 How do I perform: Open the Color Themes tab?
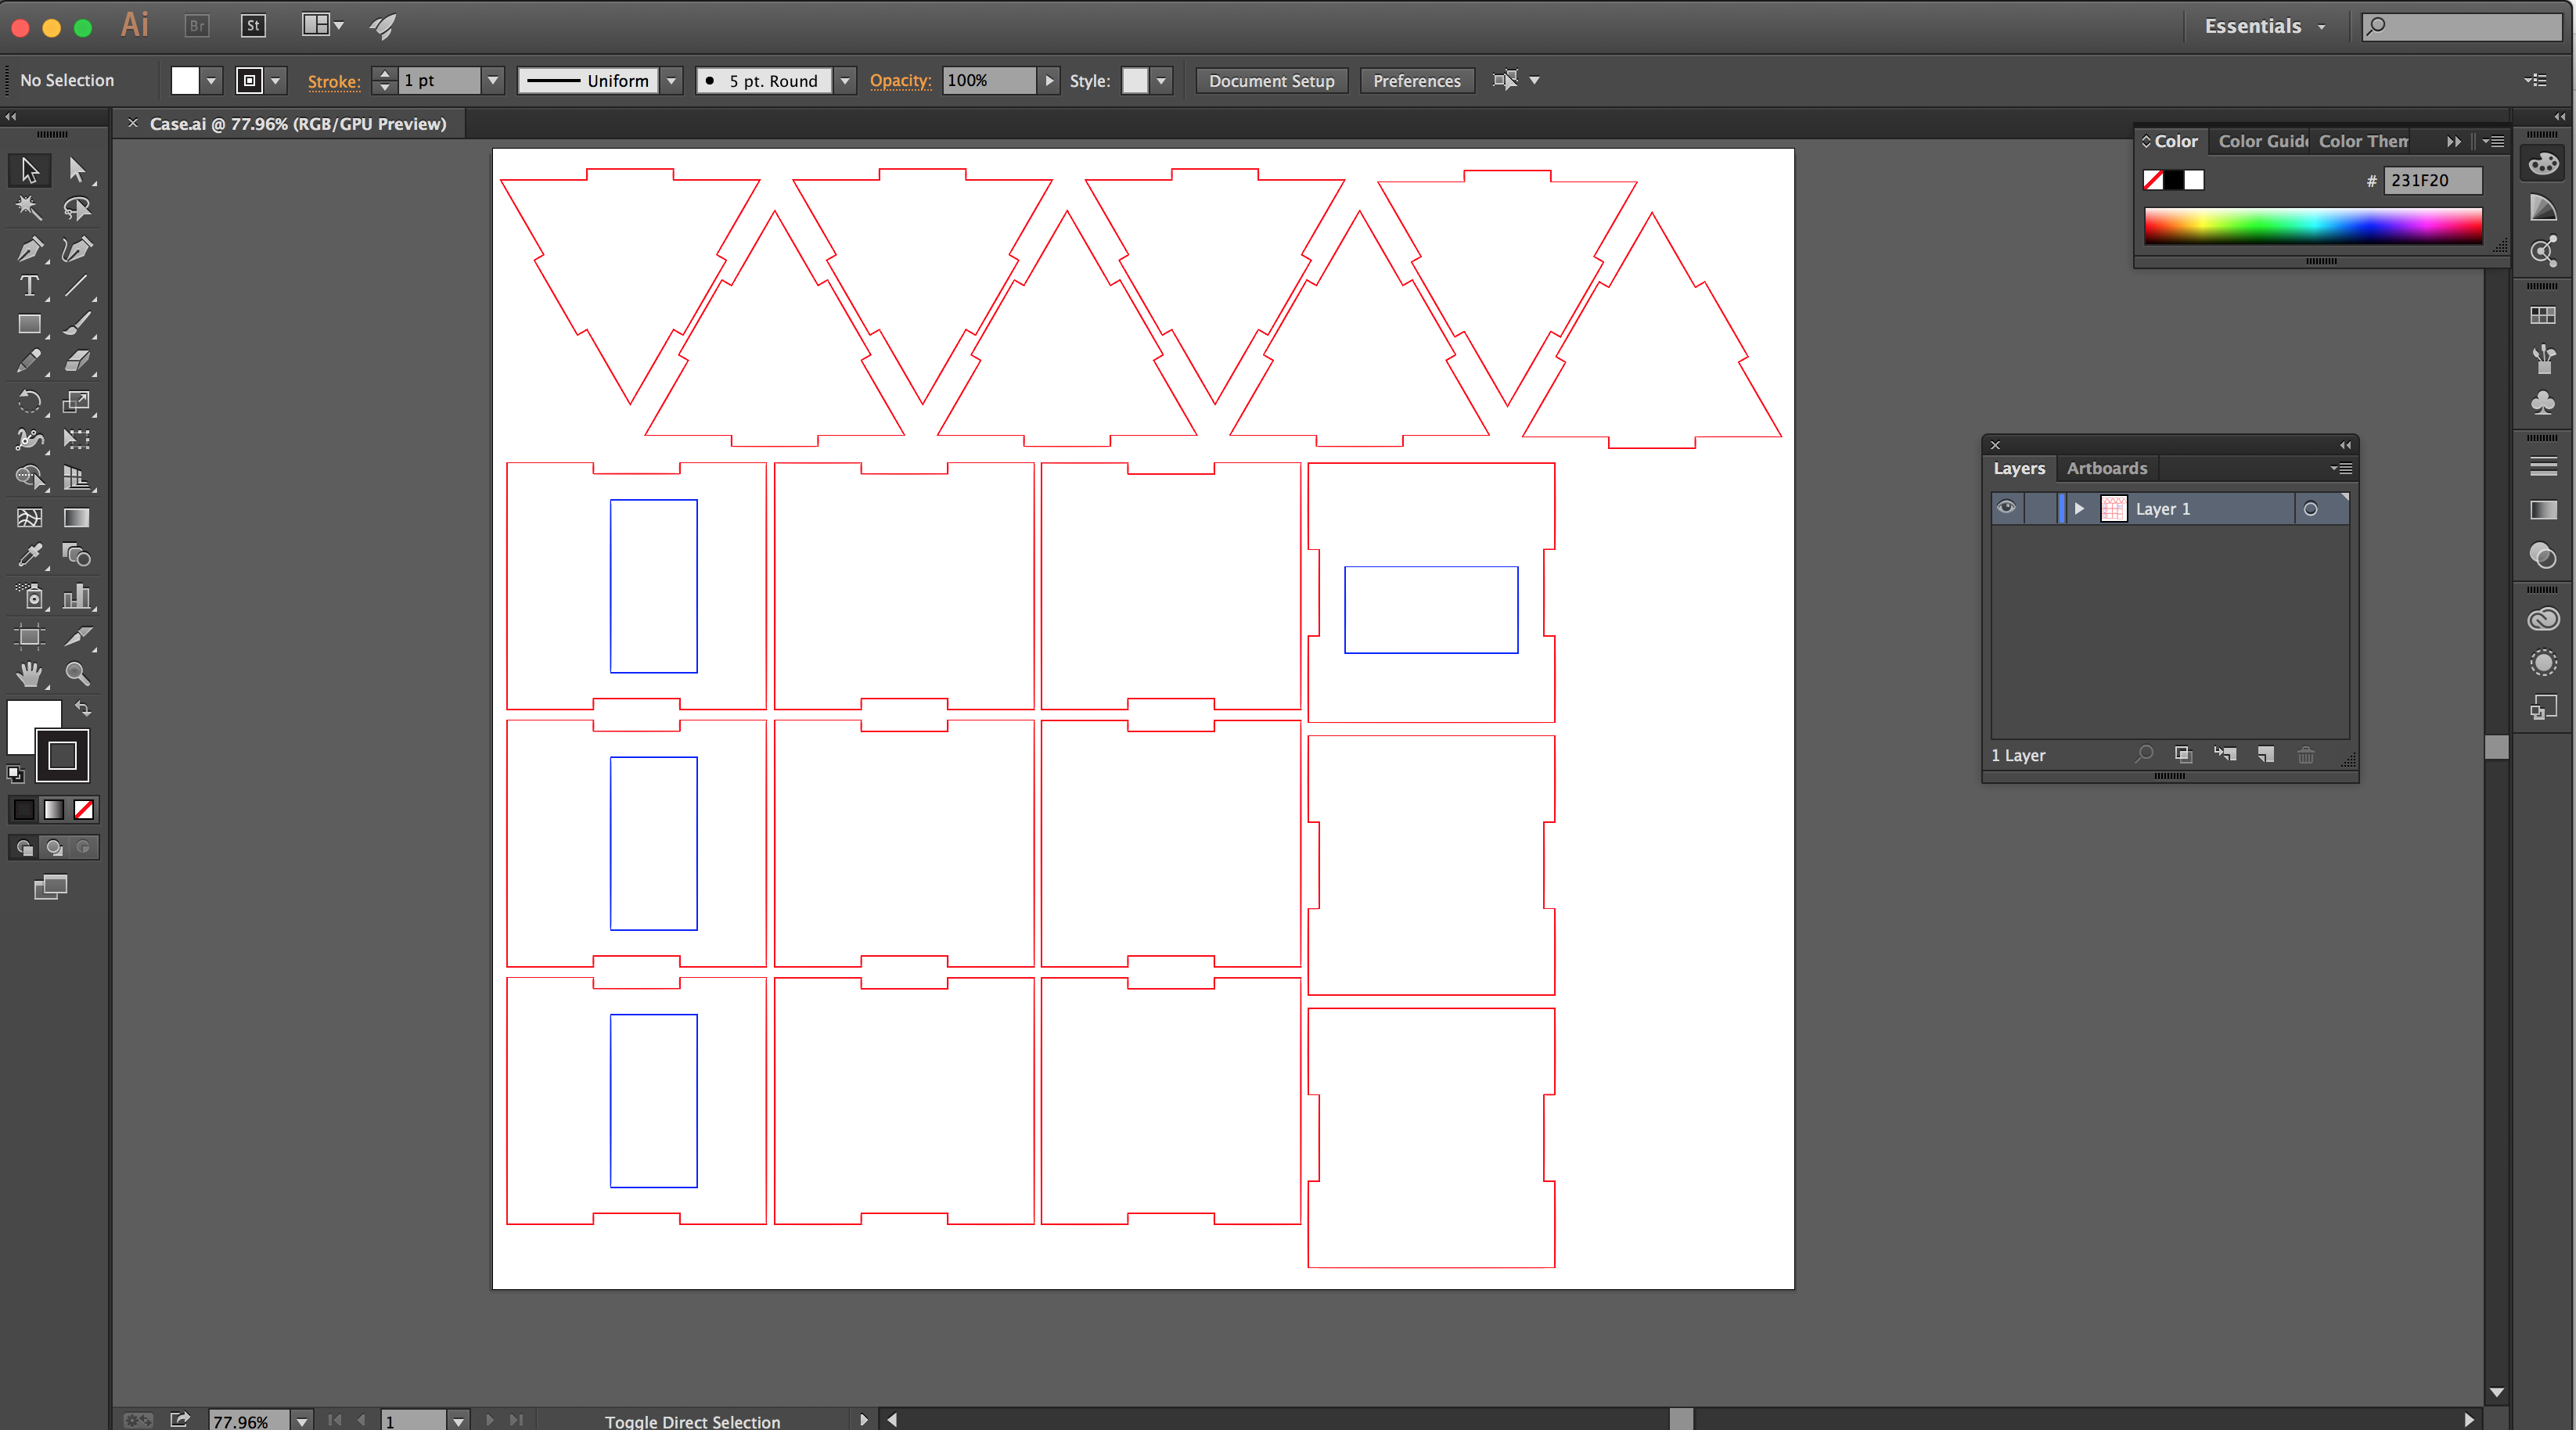(x=2362, y=141)
